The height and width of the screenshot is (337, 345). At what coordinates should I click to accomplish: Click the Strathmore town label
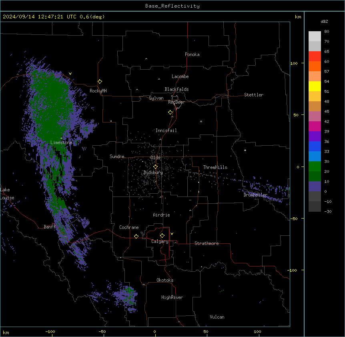(207, 243)
